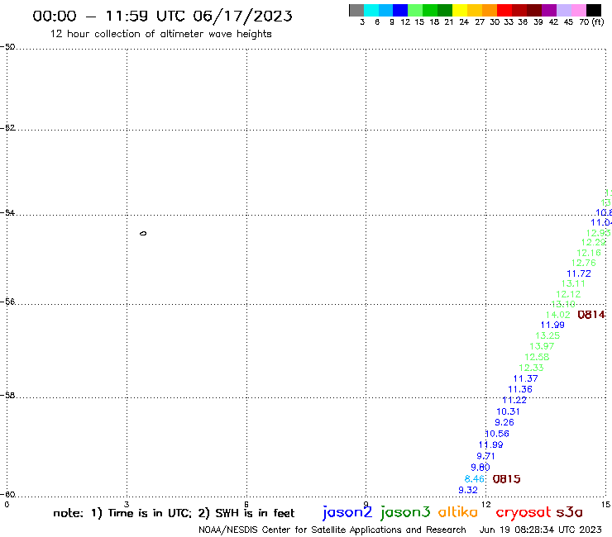Click the 0814 pass time label
612x537 pixels.
pos(591,315)
